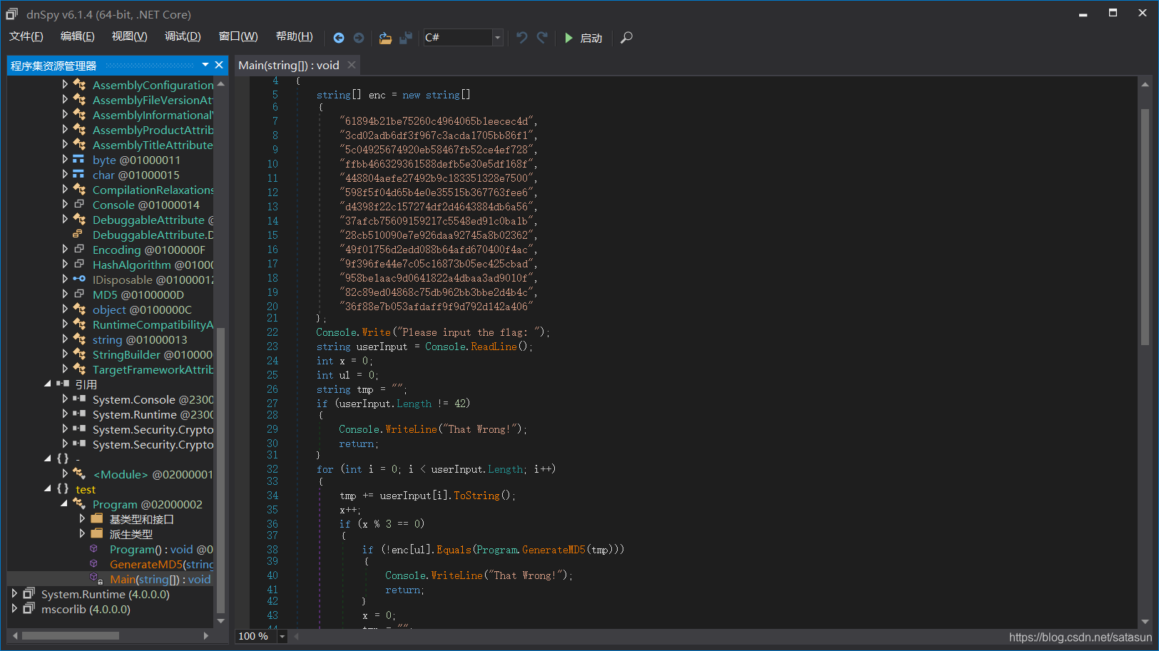This screenshot has width=1159, height=651.
Task: Click the byte @01000011 struct icon
Action: [78, 160]
